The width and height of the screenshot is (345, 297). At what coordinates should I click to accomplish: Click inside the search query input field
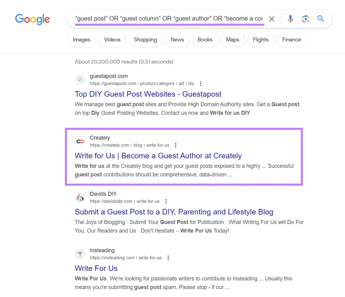(x=169, y=19)
